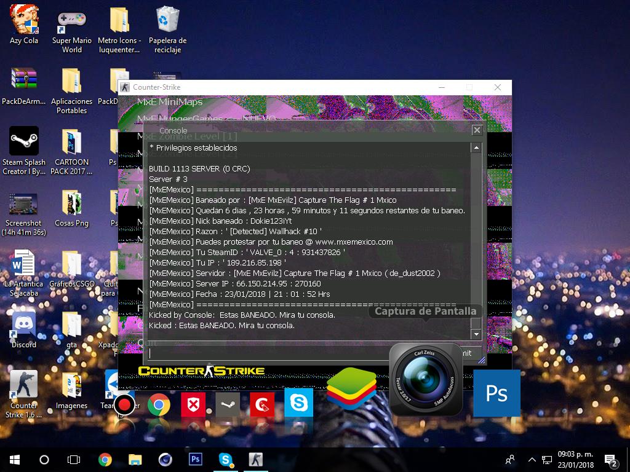Image resolution: width=630 pixels, height=472 pixels.
Task: Open the Aplicaciones Portables folder
Action: pos(71,91)
